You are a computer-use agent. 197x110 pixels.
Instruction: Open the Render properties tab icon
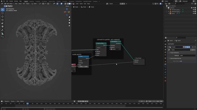(165, 44)
